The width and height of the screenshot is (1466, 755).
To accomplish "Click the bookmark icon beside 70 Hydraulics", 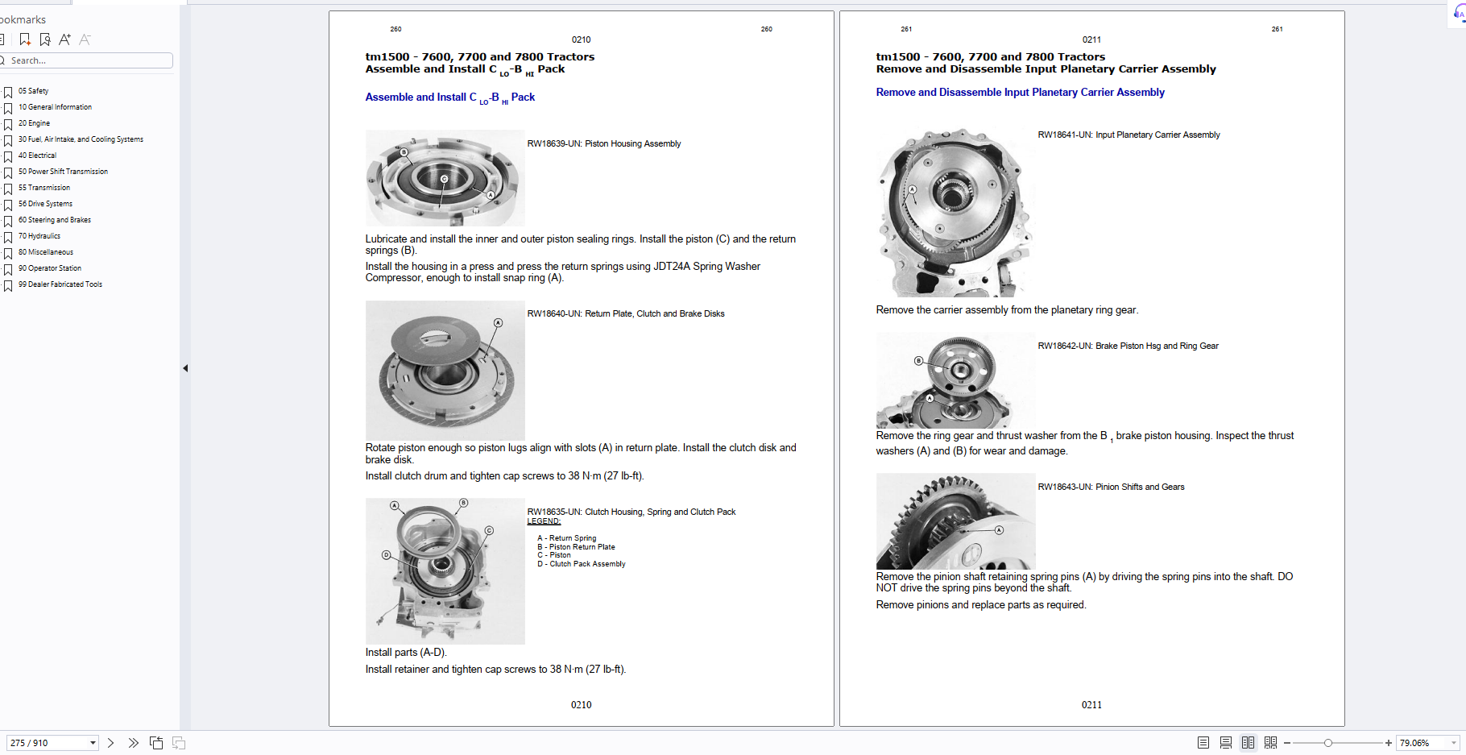I will (8, 238).
